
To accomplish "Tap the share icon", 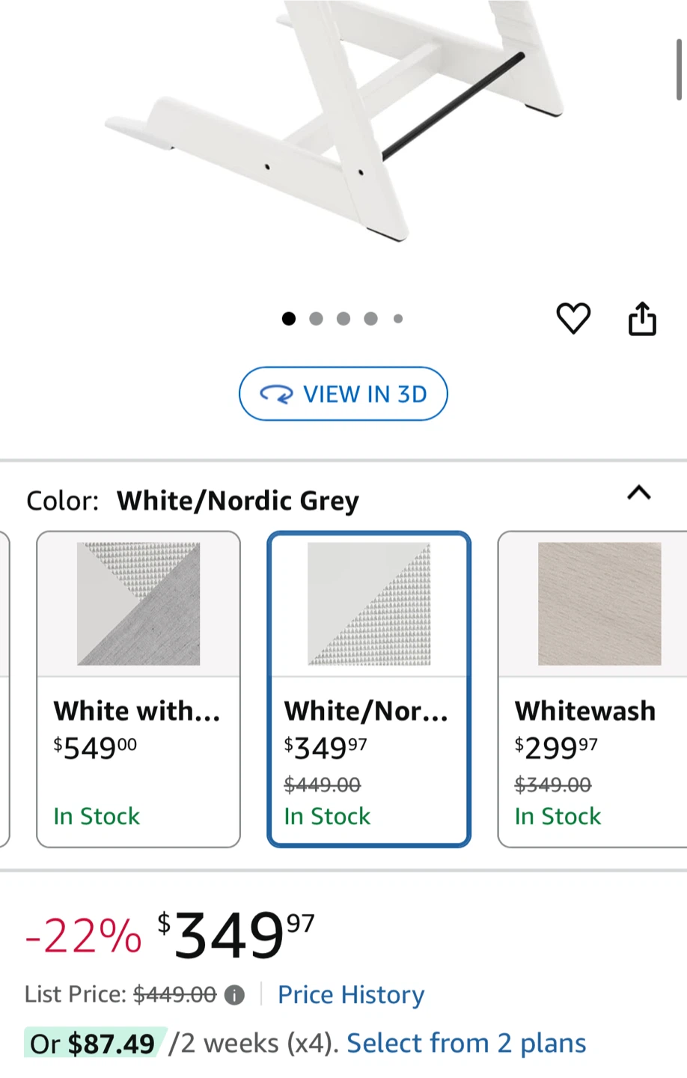I will click(x=642, y=319).
